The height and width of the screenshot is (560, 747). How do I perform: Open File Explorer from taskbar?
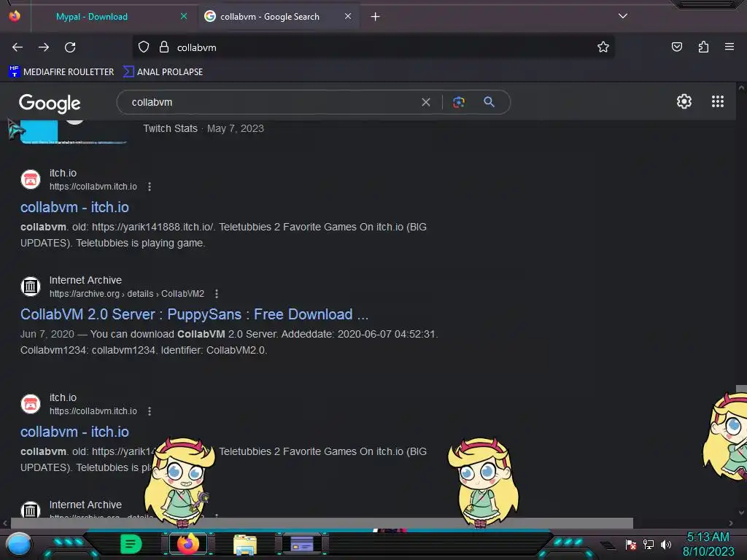coord(245,544)
